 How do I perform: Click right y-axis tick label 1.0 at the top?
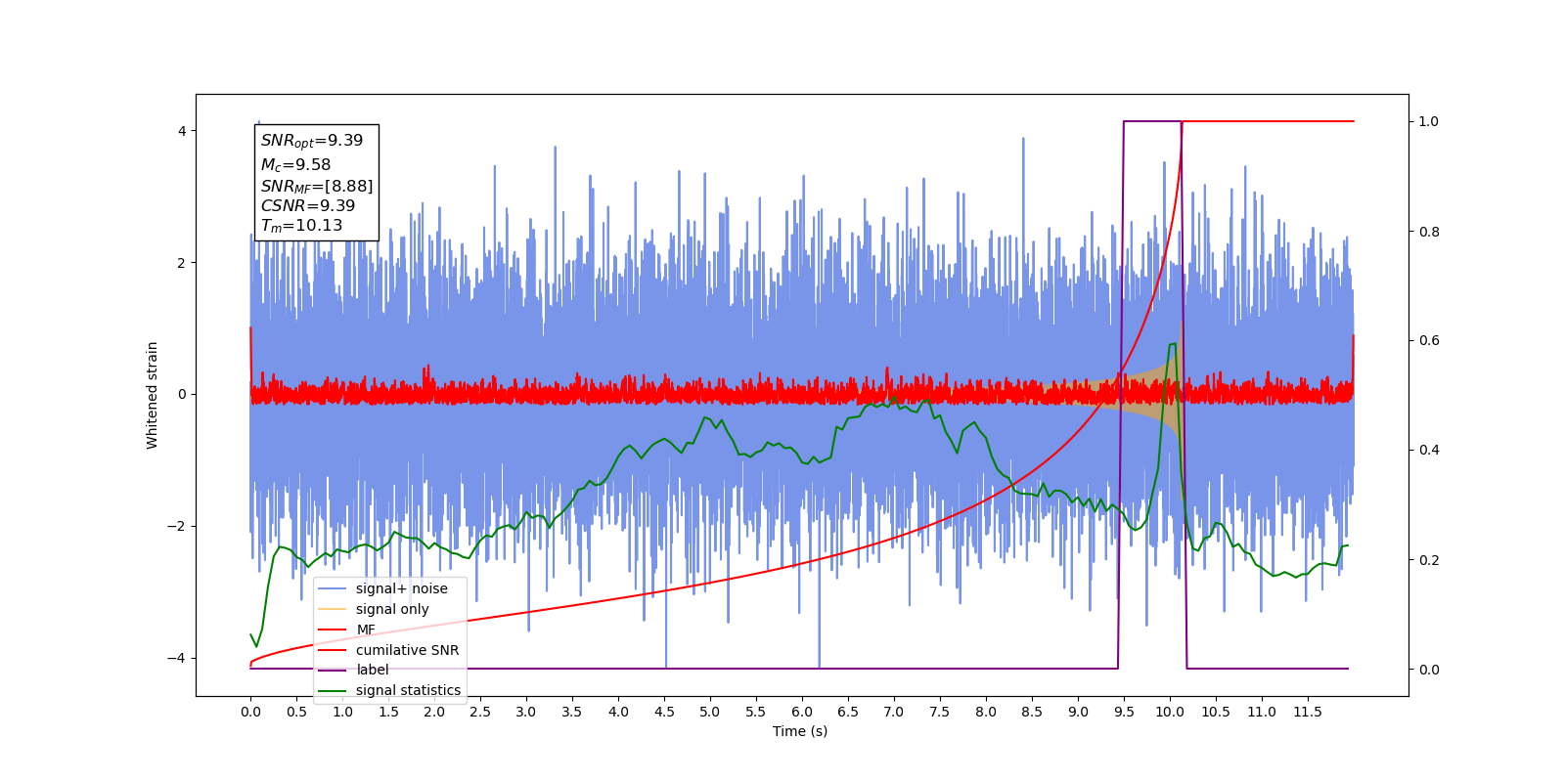coord(1429,122)
